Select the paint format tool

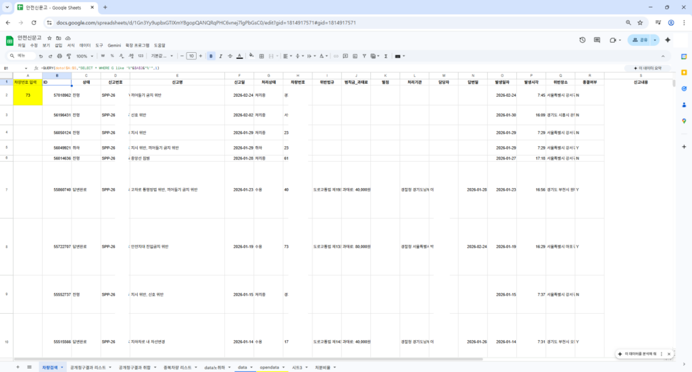tap(69, 55)
